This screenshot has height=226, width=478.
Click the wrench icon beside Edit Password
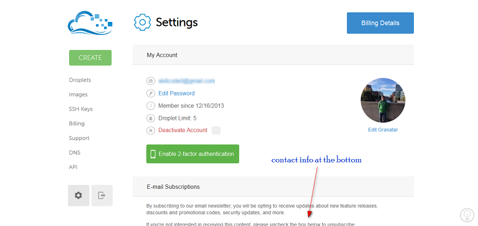click(150, 93)
